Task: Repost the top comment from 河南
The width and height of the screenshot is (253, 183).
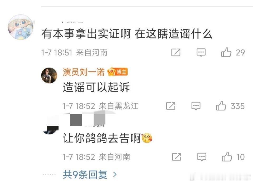Action: point(176,52)
